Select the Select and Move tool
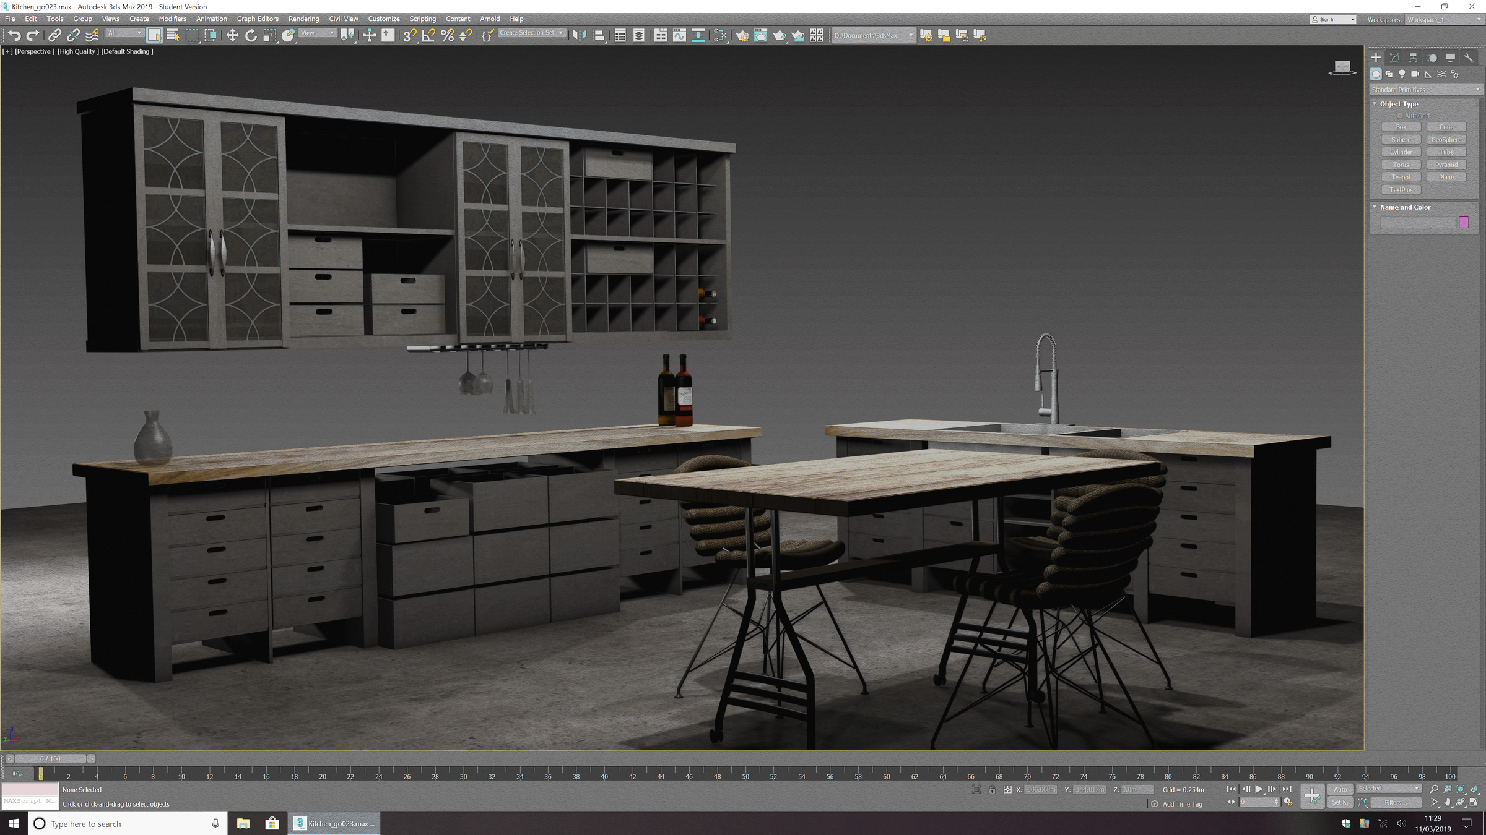The image size is (1486, 835). (232, 35)
